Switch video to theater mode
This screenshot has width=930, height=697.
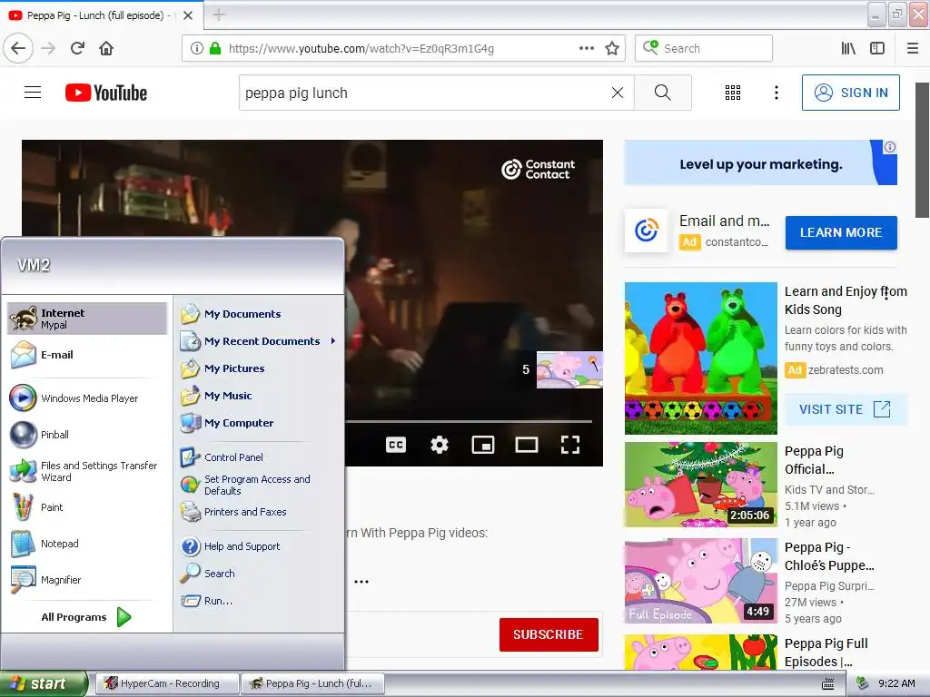[x=526, y=445]
